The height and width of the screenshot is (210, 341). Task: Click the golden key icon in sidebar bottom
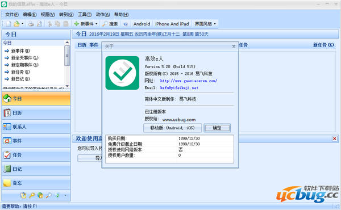pos(32,195)
